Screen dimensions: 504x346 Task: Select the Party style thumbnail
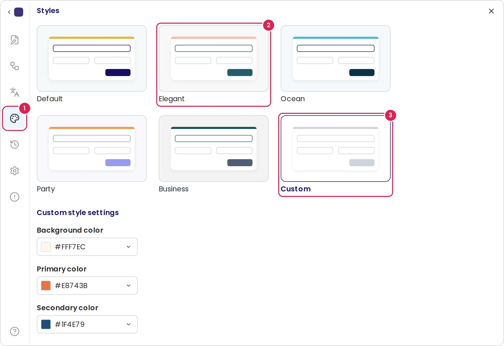point(92,149)
